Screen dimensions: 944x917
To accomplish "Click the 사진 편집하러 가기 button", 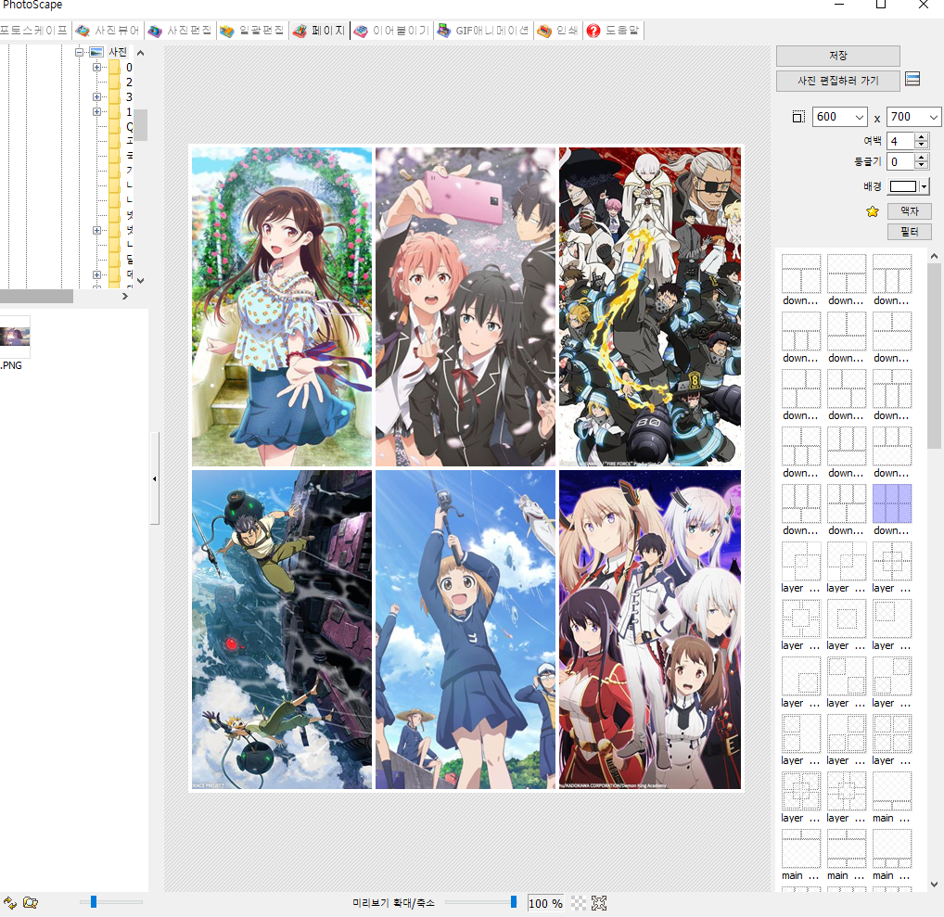I will pyautogui.click(x=837, y=81).
